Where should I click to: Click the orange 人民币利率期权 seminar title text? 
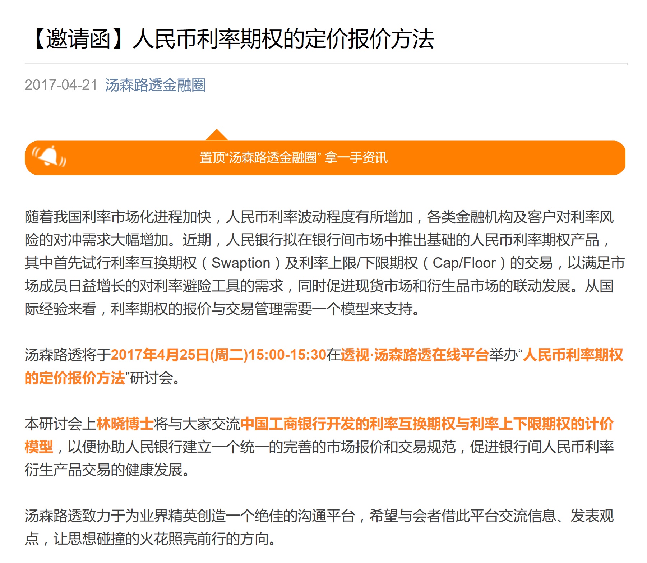tap(573, 355)
